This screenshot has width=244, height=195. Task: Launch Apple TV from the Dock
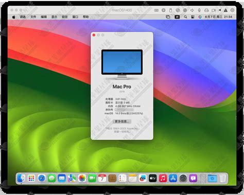point(153,179)
